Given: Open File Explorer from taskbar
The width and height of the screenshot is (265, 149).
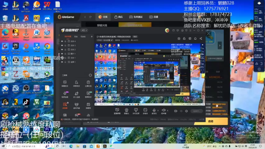Looking at the screenshot, I should pyautogui.click(x=78, y=146).
